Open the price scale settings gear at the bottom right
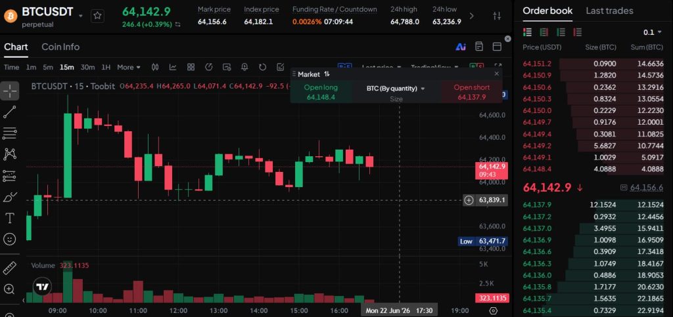This screenshot has width=673, height=317. [x=493, y=311]
